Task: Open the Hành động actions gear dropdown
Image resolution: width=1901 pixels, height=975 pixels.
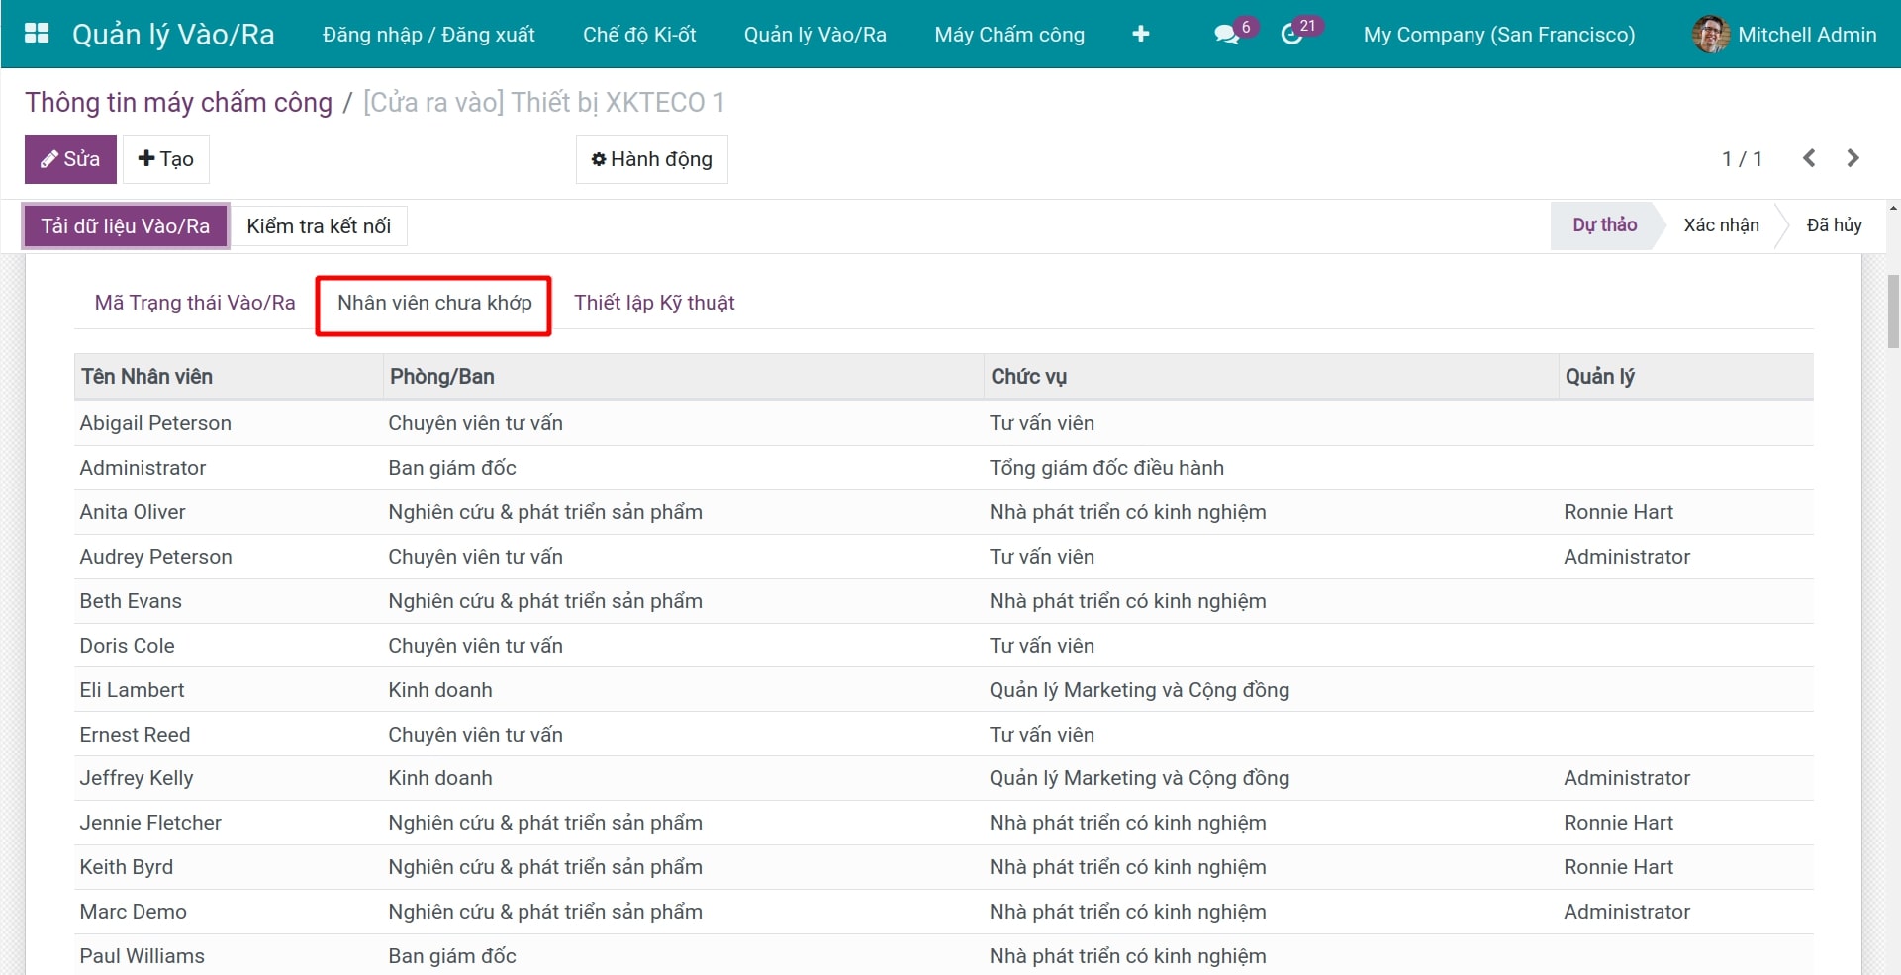Action: (x=651, y=159)
